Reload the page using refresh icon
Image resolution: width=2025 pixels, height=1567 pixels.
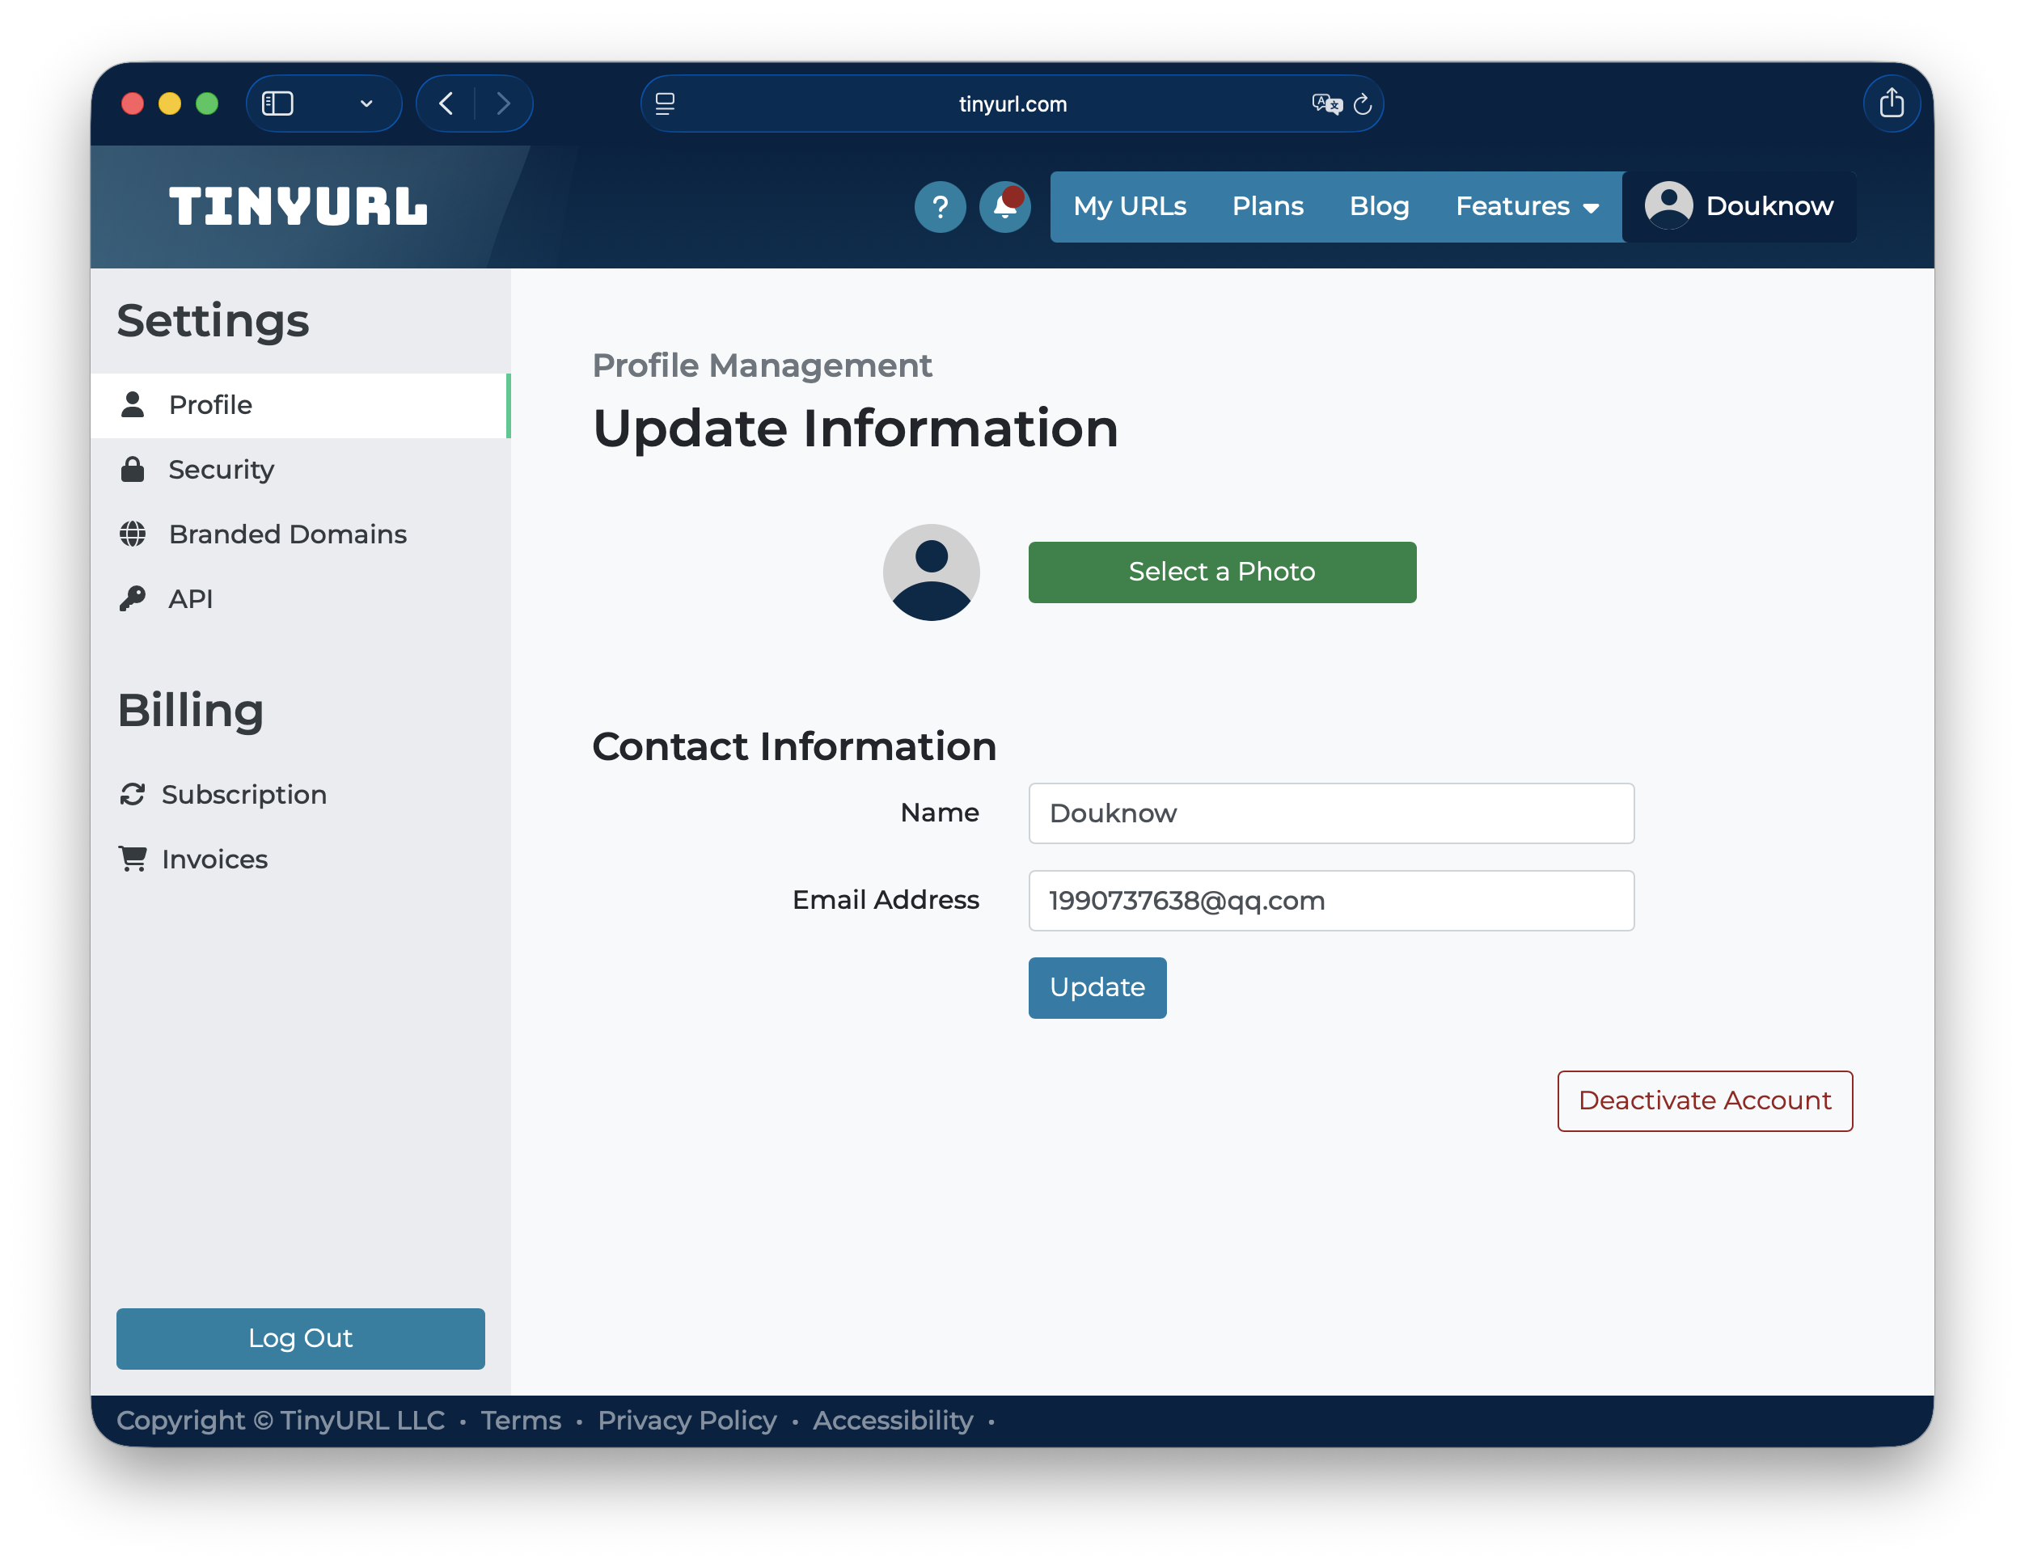[x=1362, y=105]
